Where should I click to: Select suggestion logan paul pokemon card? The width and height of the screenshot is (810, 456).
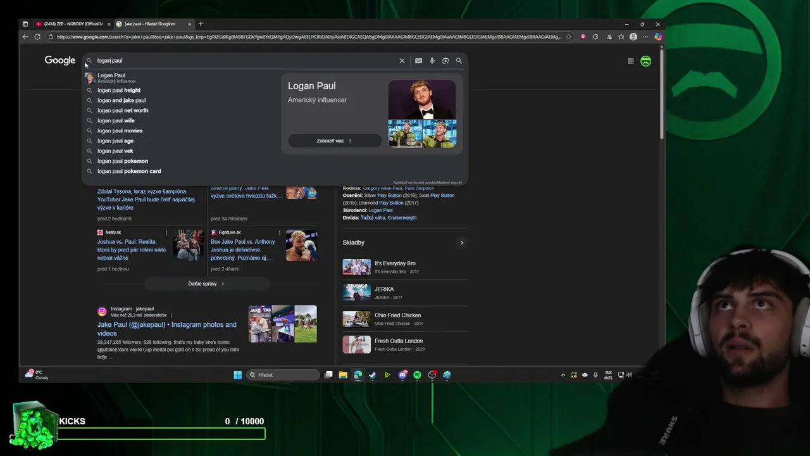point(180,171)
